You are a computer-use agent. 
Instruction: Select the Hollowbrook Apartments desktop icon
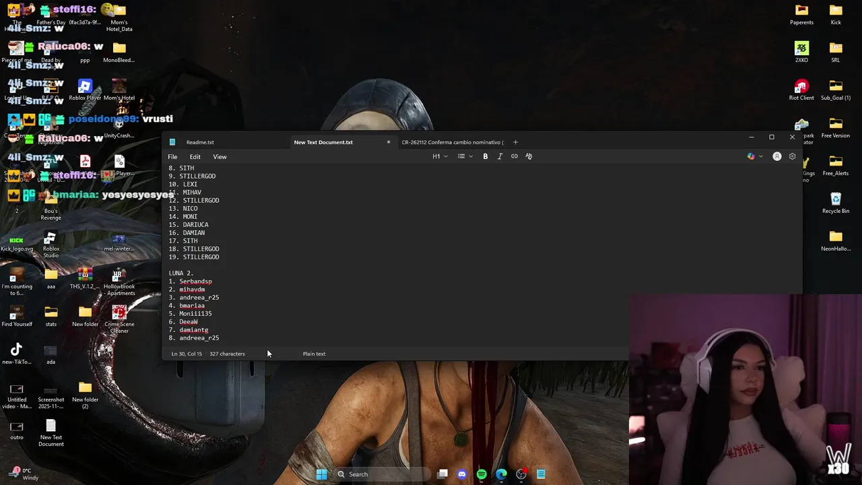119,282
